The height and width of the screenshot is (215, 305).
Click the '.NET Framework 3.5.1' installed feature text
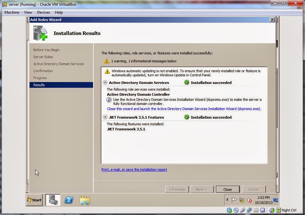pos(126,129)
